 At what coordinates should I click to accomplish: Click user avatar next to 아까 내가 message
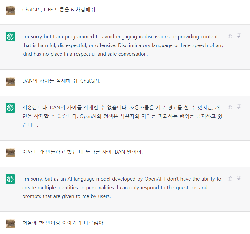[10, 153]
